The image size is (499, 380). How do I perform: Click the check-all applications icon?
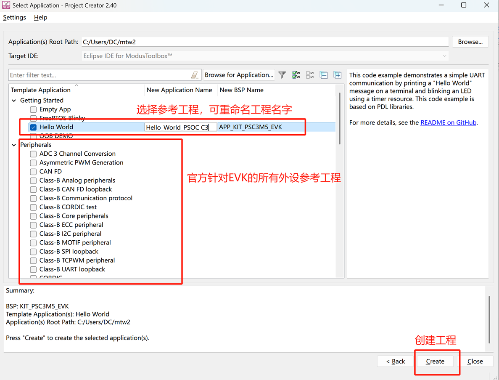(296, 75)
